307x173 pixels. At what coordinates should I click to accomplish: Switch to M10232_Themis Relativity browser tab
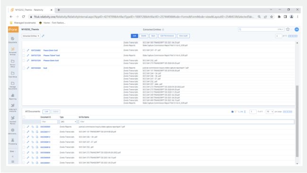(x=31, y=10)
